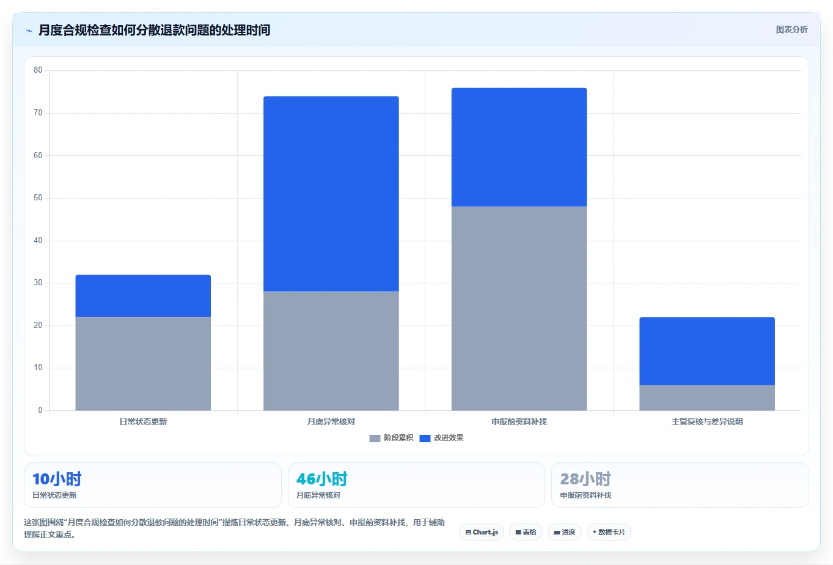Click the blue segment of 申报前资料补找 bar
Screen dimensions: 833x565
[x=519, y=147]
